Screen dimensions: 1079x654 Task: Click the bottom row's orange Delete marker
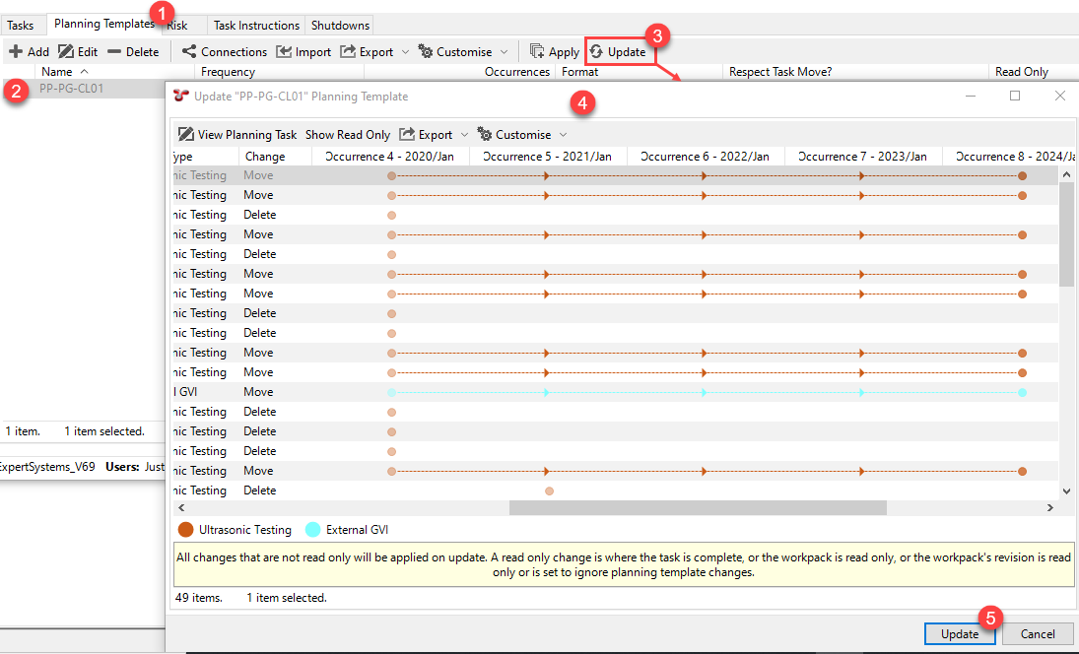(x=549, y=491)
